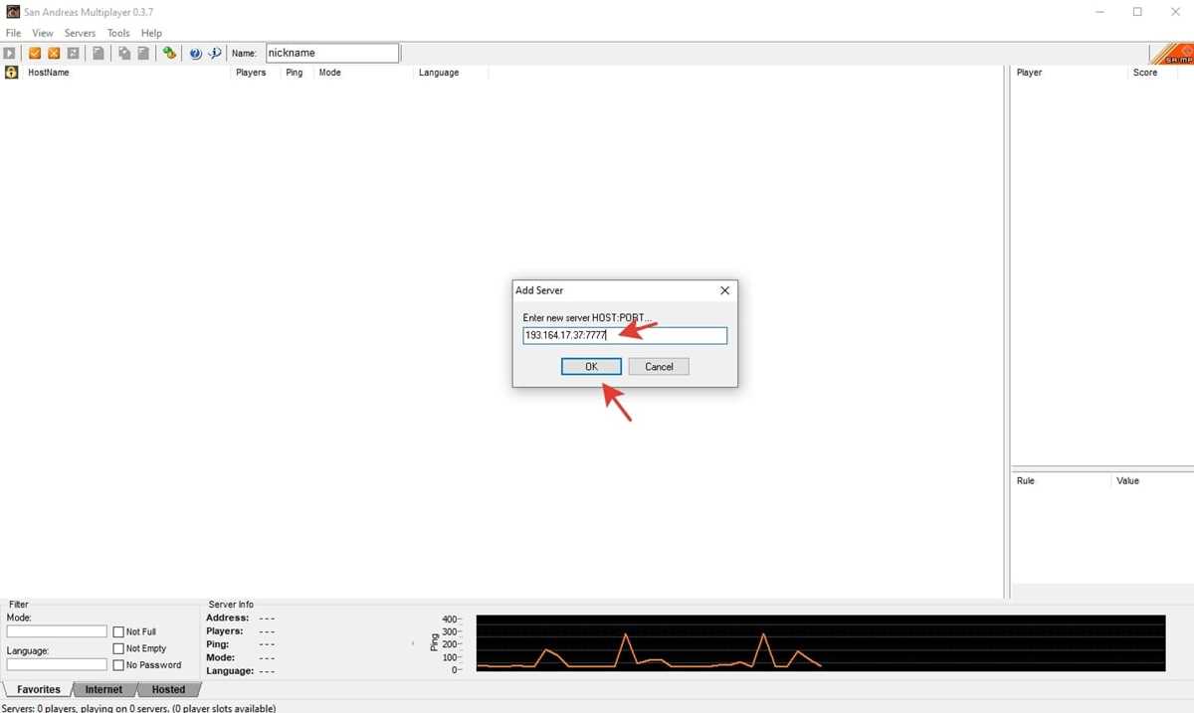
Task: Click the padlock column header icon
Action: coord(11,73)
